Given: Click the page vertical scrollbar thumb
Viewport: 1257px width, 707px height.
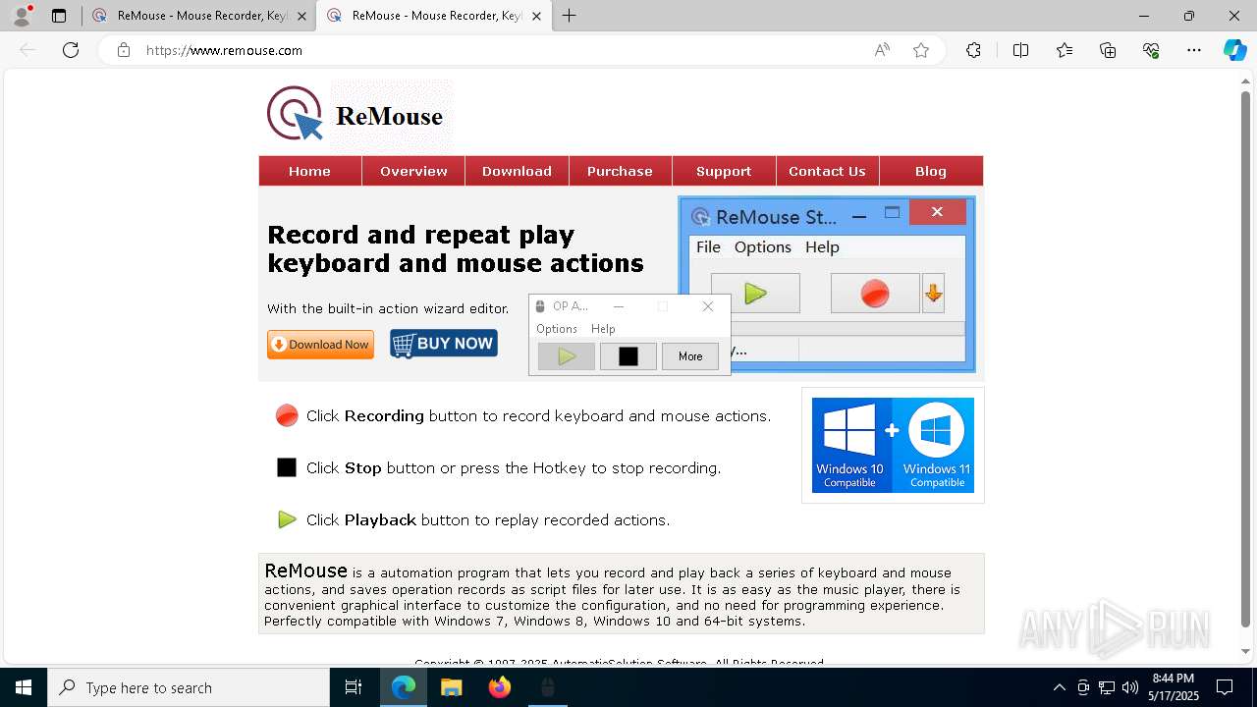Looking at the screenshot, I should [x=1246, y=359].
